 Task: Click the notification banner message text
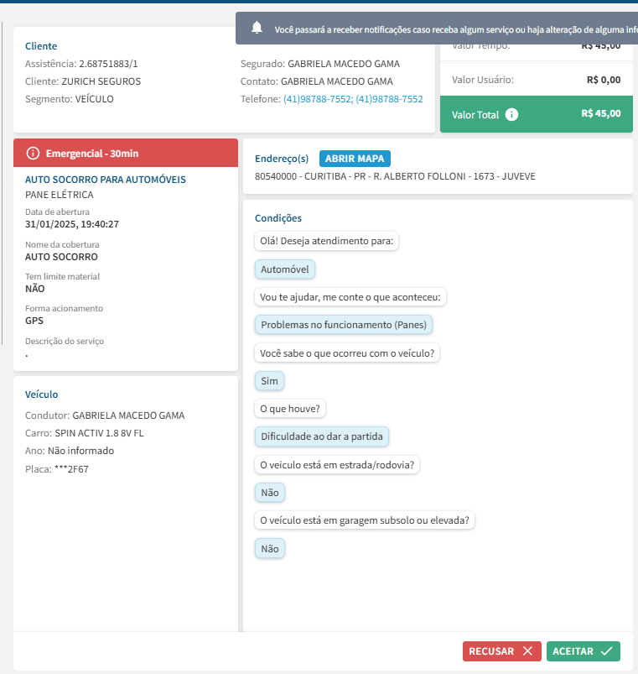(x=453, y=29)
